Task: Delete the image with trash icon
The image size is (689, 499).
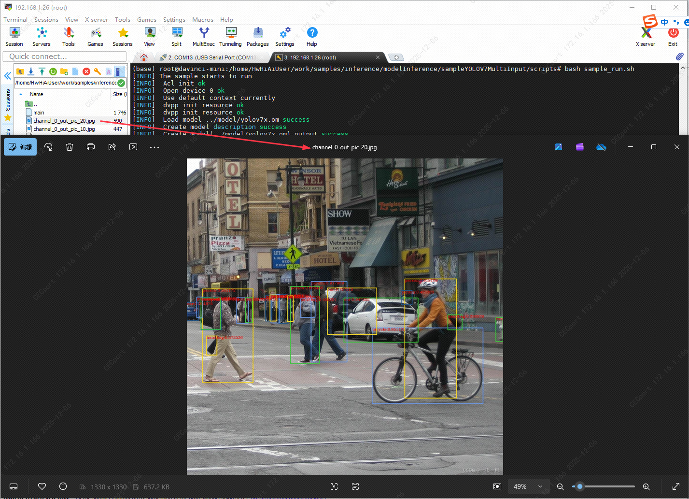Action: pos(70,147)
